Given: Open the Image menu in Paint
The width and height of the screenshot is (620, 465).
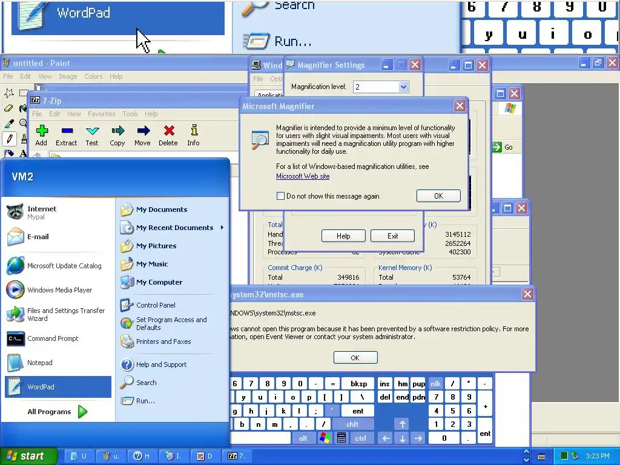Looking at the screenshot, I should pos(68,76).
